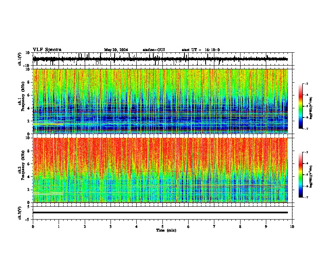Viewport: 329px width, 254px height.
Task: Click the "-3" label on ch.1 color bar
Action: 307,83
